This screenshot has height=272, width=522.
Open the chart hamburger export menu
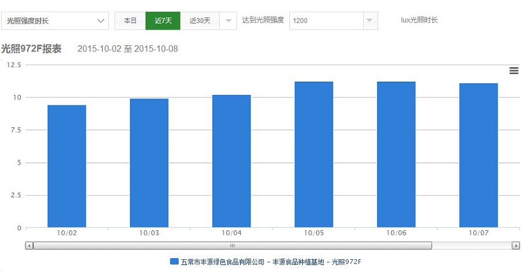[513, 71]
